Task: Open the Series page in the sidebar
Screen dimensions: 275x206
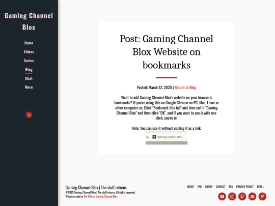Action: (x=29, y=61)
